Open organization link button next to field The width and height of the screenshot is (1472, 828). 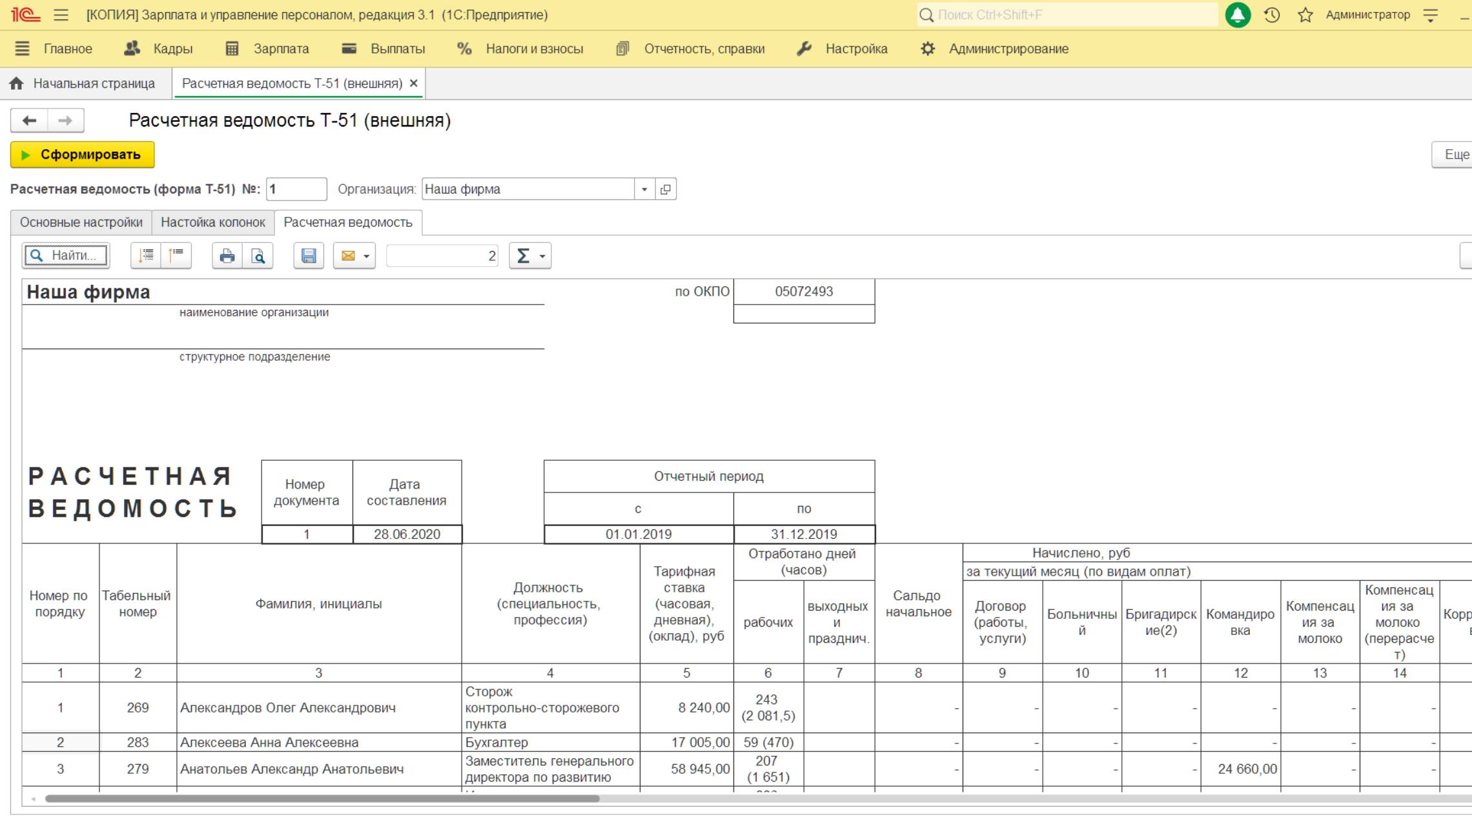[666, 190]
